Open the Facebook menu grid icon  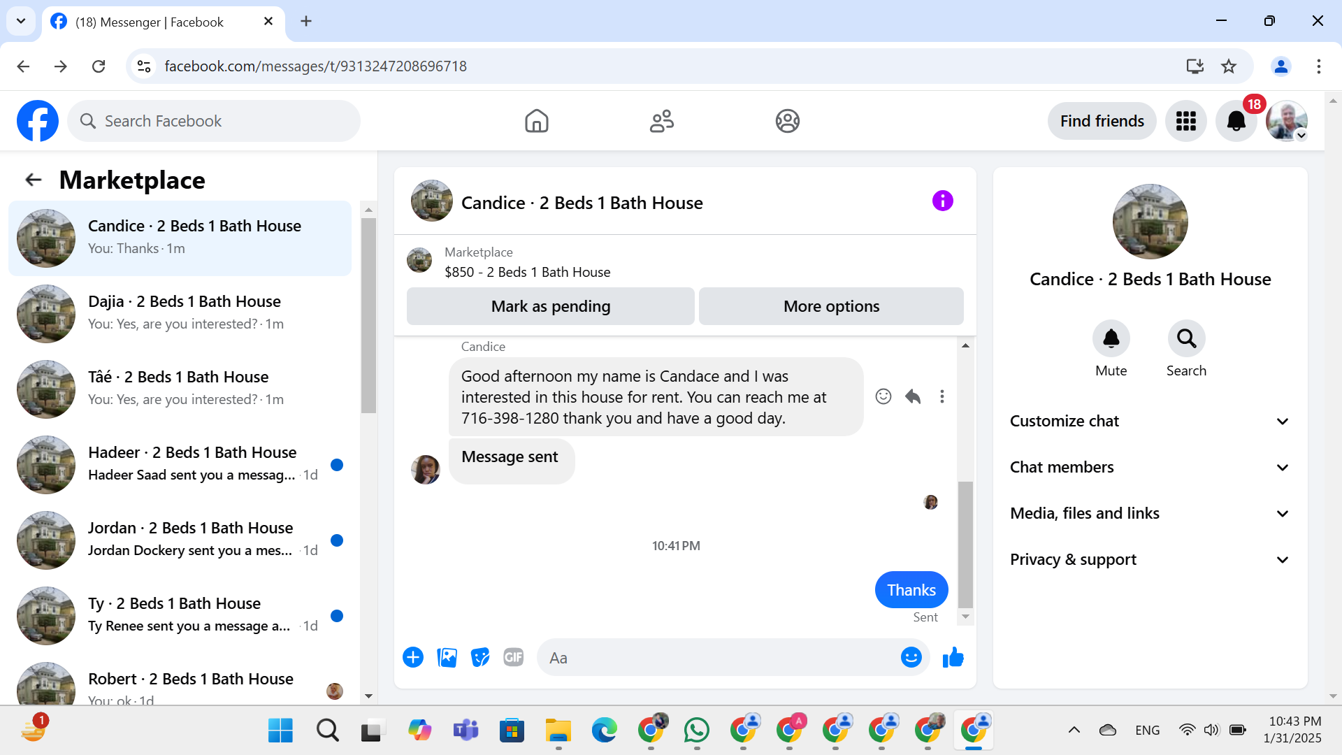(1185, 121)
